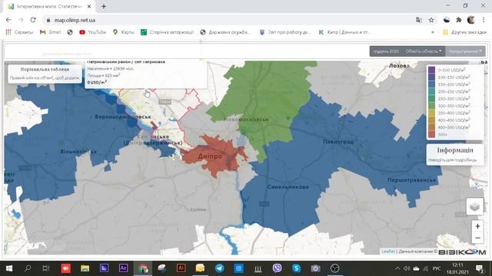The height and width of the screenshot is (276, 492).
Task: Click the purple 0-100 USD legend swatch
Action: (x=432, y=70)
